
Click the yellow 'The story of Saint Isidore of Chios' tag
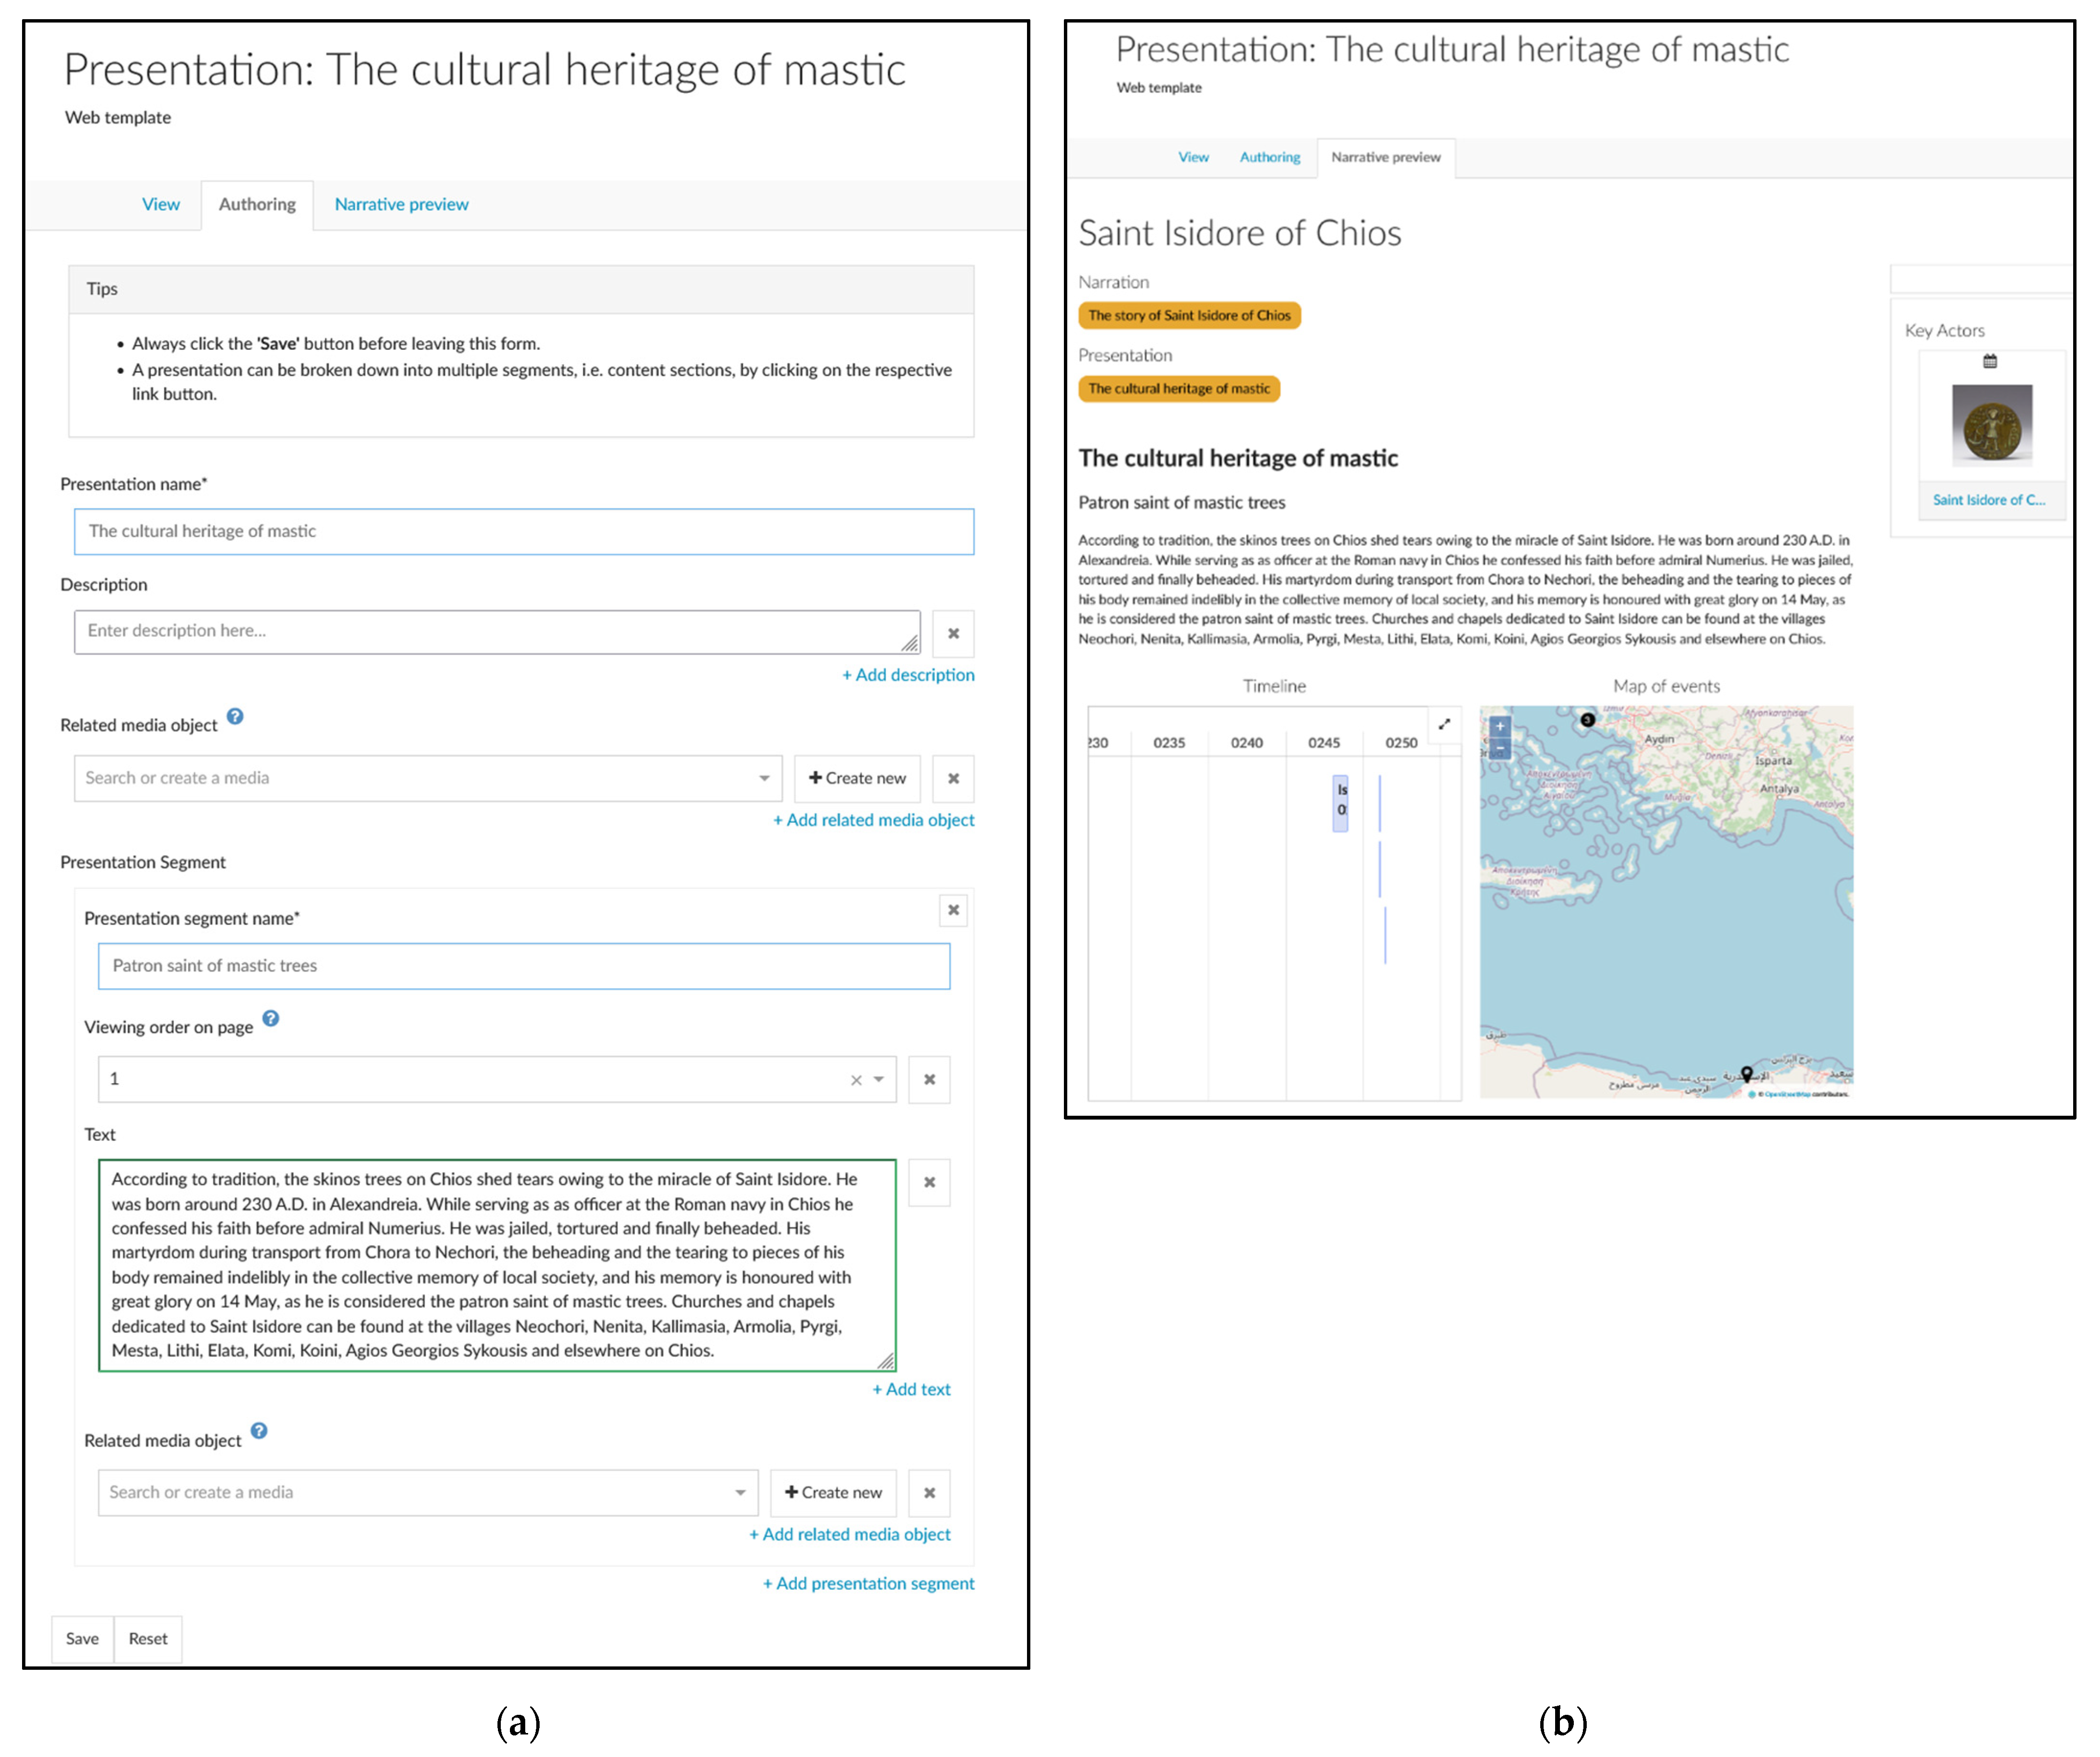point(1189,316)
